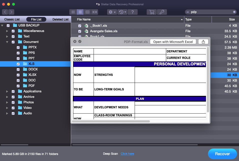Expand the Archive folder
The width and height of the screenshot is (239, 161).
point(7,97)
